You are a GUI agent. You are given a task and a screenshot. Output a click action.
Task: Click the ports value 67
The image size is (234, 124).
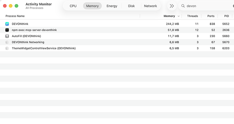(213, 42)
